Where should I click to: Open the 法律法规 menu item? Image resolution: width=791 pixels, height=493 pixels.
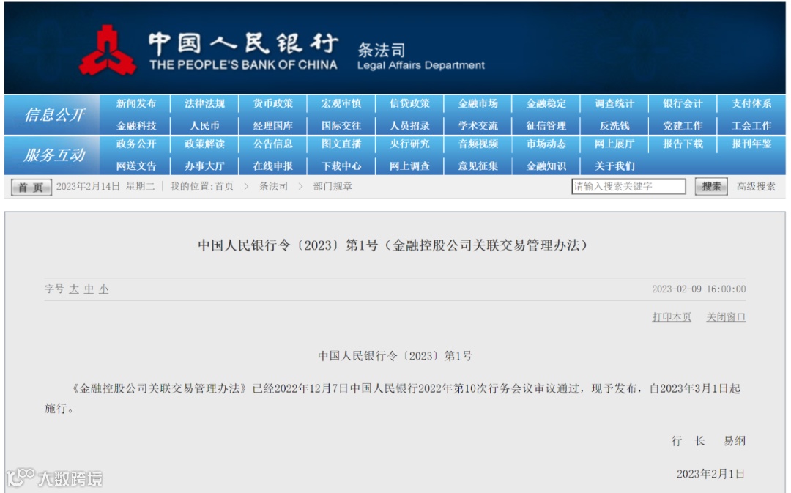tap(204, 103)
